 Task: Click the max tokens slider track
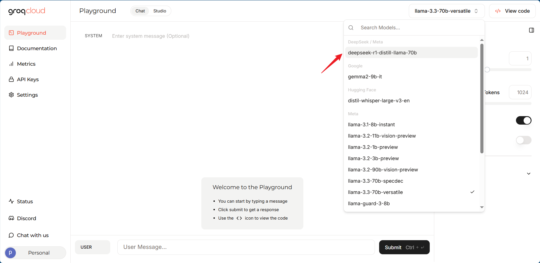pyautogui.click(x=508, y=103)
